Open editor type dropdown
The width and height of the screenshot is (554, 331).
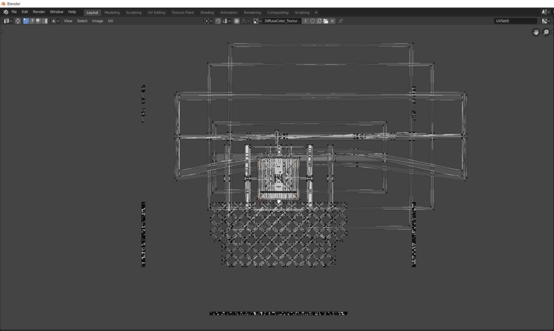(8, 21)
